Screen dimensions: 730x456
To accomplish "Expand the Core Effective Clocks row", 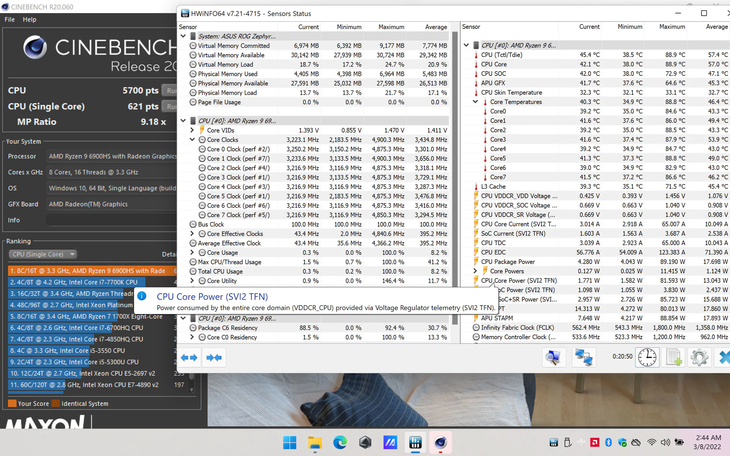I will click(x=192, y=234).
